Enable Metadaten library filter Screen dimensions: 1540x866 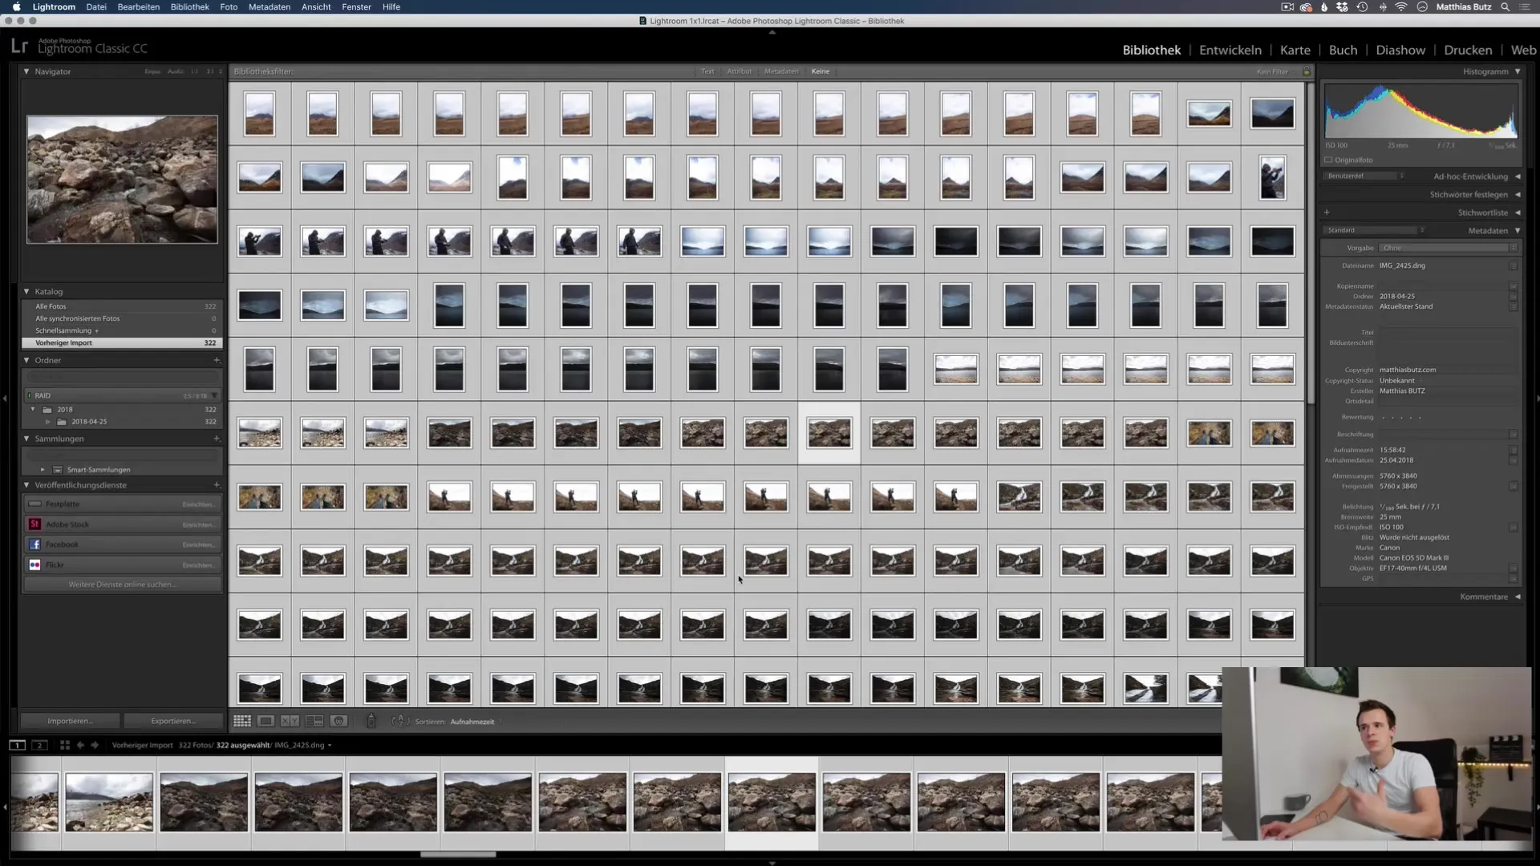click(781, 71)
